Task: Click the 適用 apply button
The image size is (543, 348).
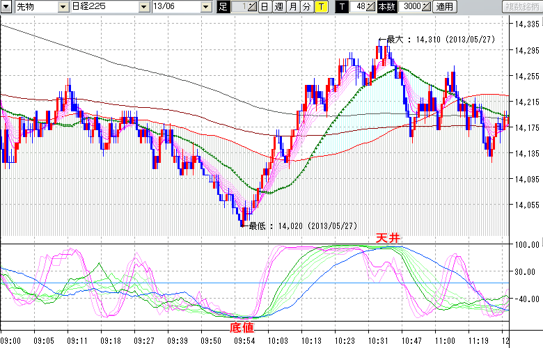Action: click(443, 7)
